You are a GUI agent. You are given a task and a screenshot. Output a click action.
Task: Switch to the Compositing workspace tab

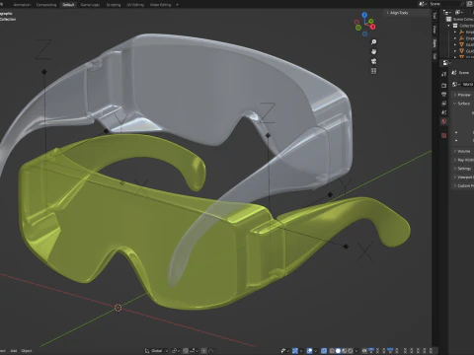coord(46,5)
